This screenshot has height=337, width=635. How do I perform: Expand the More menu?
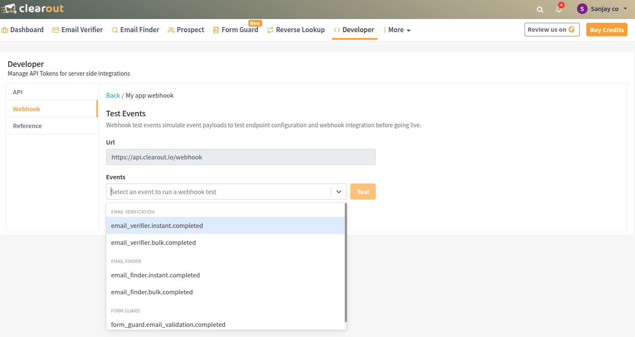pyautogui.click(x=397, y=30)
